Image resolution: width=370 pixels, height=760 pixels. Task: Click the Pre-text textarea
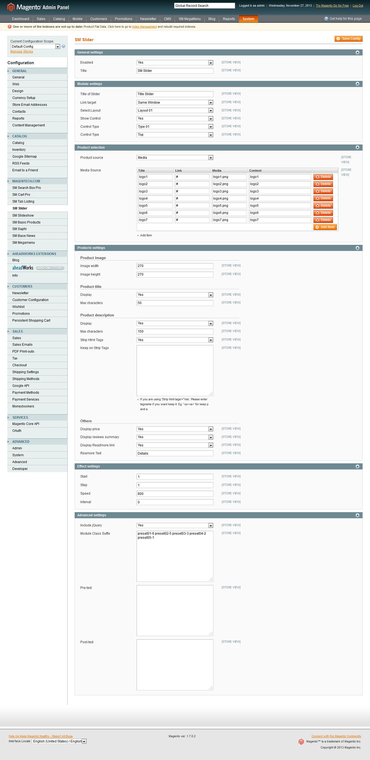point(175,610)
